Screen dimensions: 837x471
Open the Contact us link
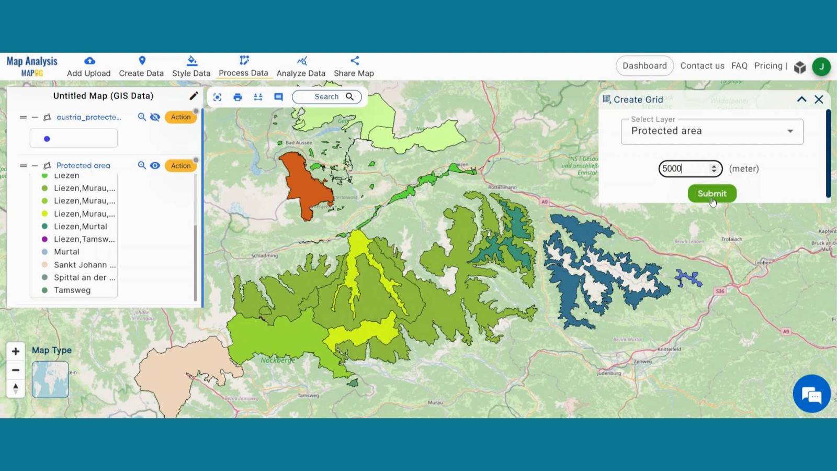tap(702, 66)
